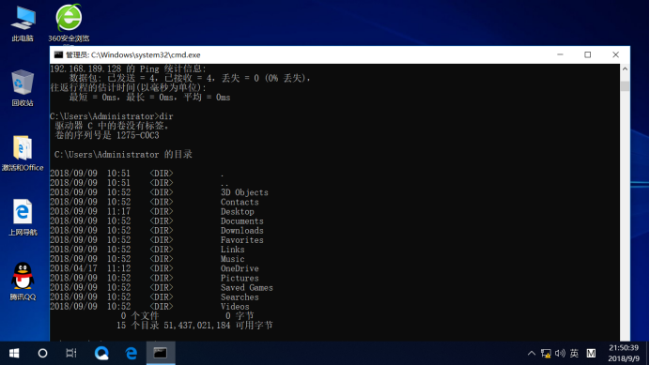Click the 'Downloads' directory entry
650x365 pixels.
point(241,230)
